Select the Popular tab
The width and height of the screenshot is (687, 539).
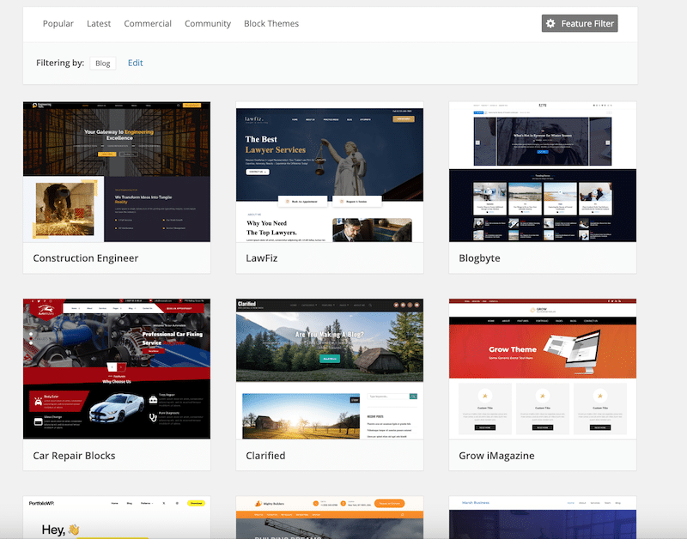pos(58,23)
